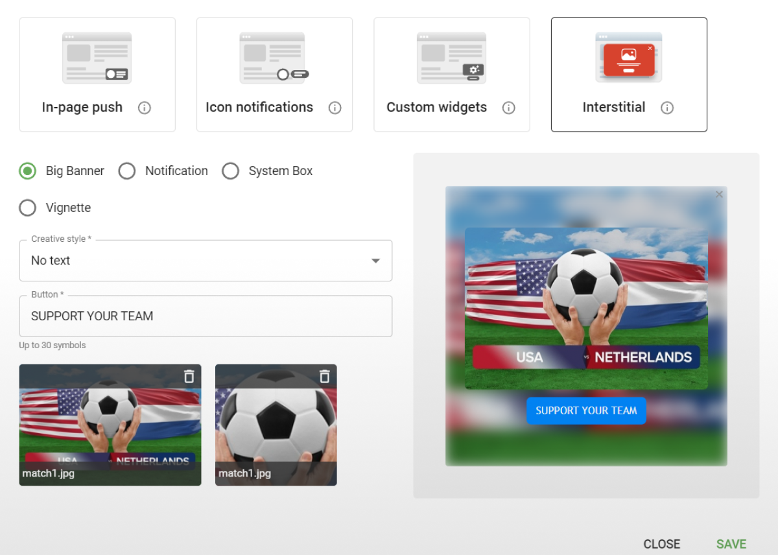Click the SUPPORT YOUR TEAM preview button

pyautogui.click(x=585, y=410)
